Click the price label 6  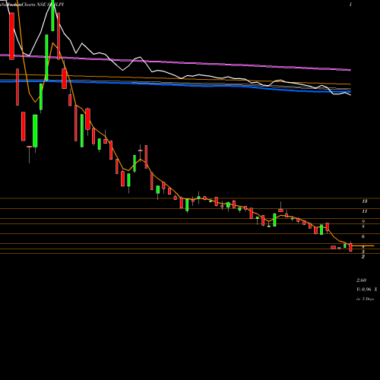(x=363, y=236)
